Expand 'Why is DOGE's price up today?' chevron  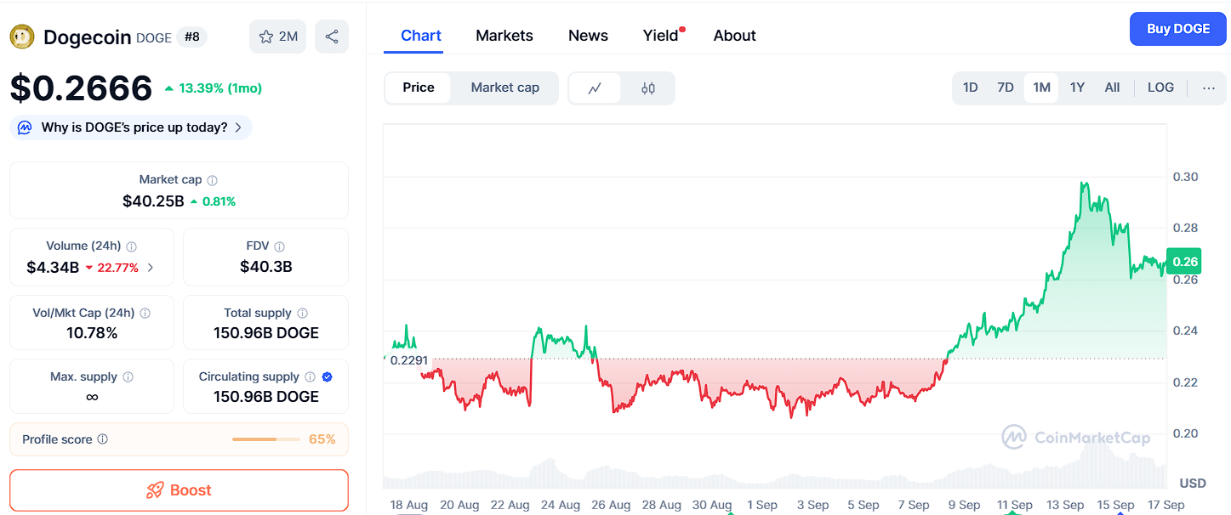(x=238, y=127)
